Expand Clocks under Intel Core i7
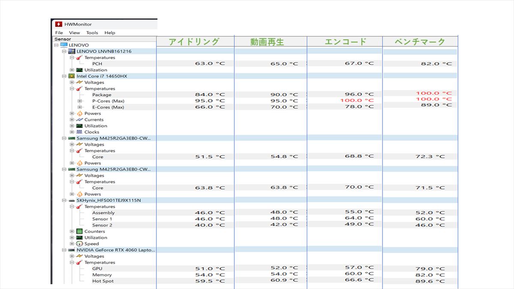This screenshot has height=289, width=514. pyautogui.click(x=72, y=132)
